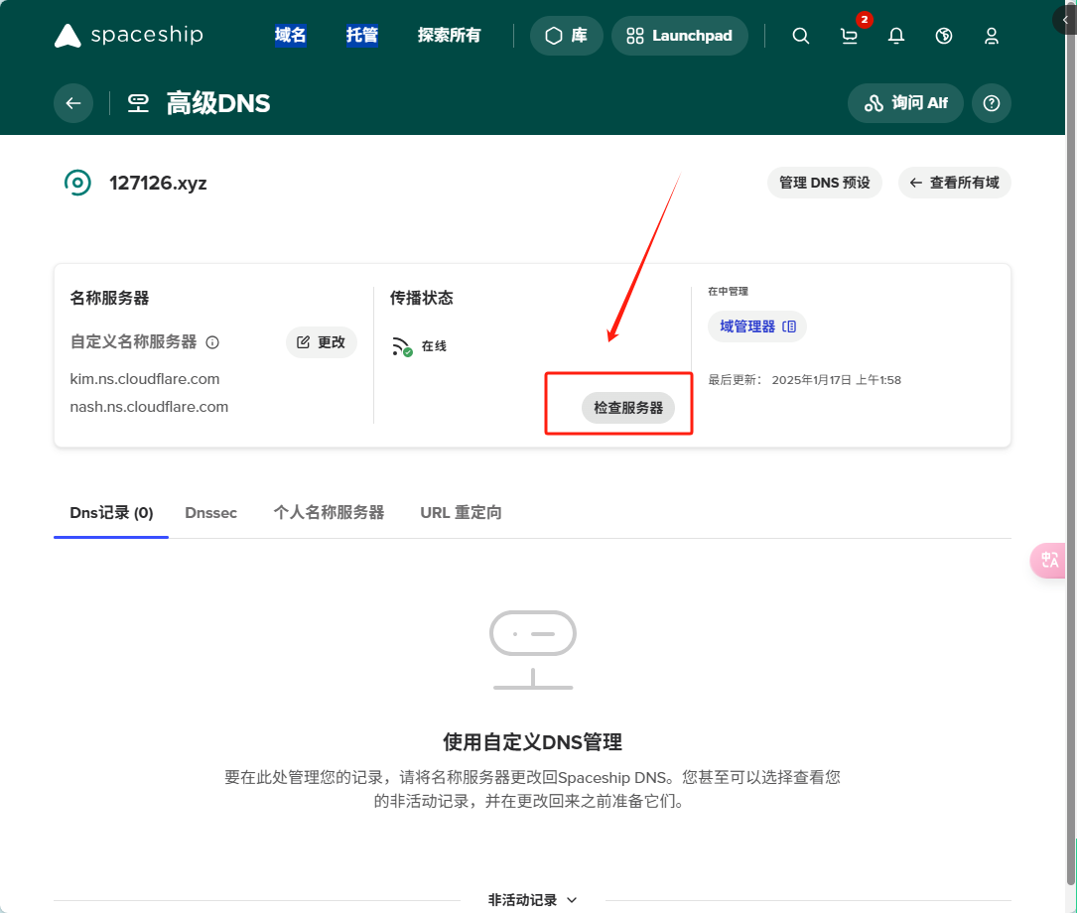Click kim.ns.cloudflare.com nameserver text
Screen dimensions: 1077x913
pos(145,379)
